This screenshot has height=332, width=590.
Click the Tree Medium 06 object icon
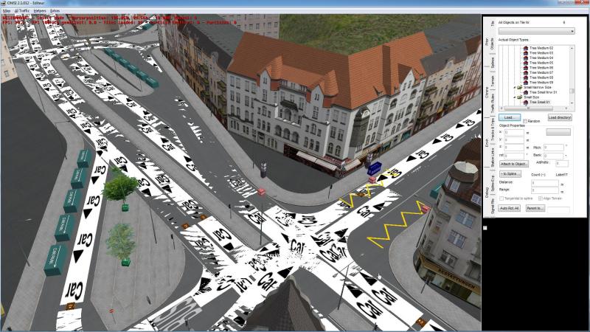pos(526,68)
